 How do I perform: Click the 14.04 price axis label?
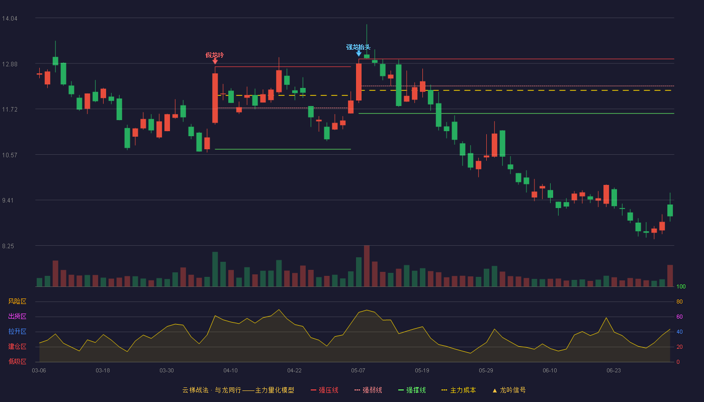(10, 19)
